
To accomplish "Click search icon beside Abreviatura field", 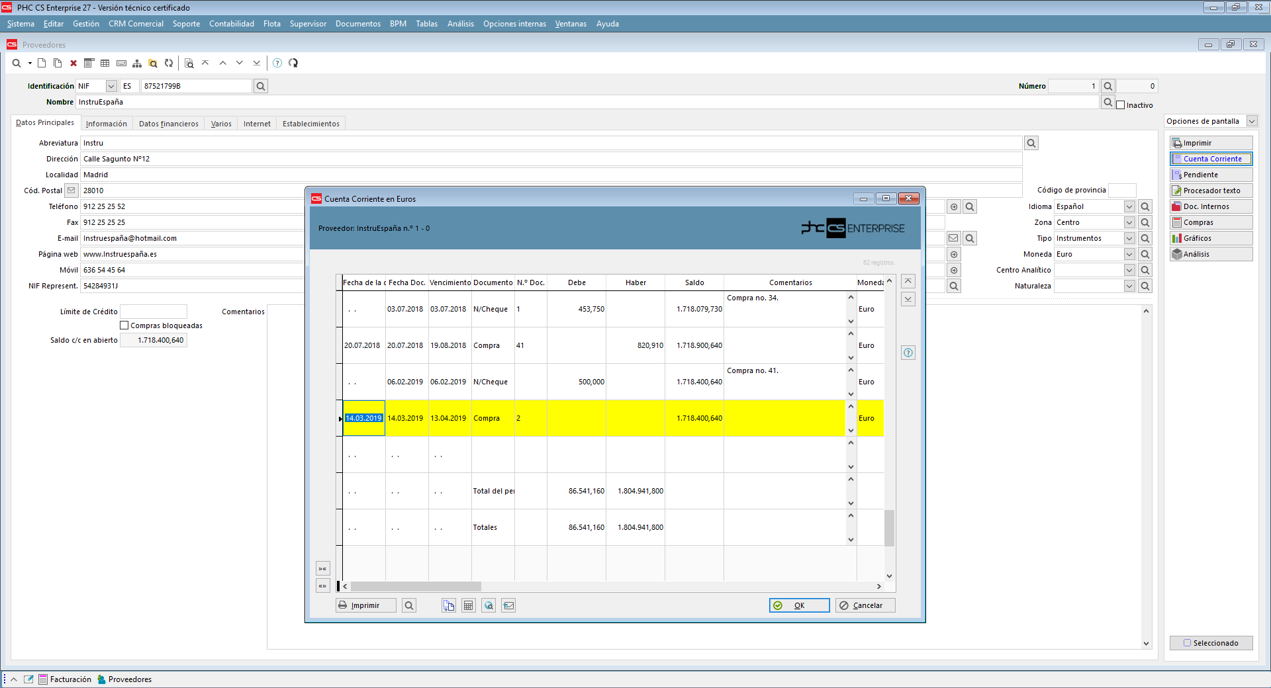I will click(x=1031, y=143).
